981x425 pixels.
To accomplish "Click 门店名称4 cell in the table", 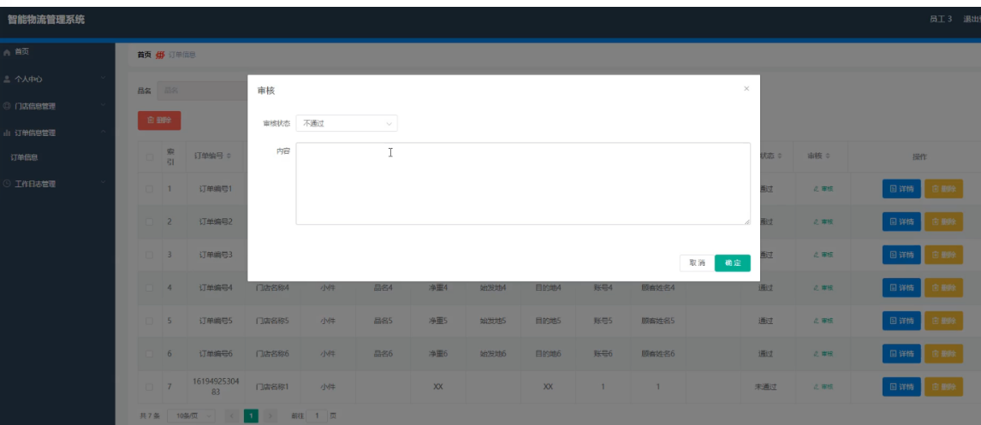I will coord(272,287).
